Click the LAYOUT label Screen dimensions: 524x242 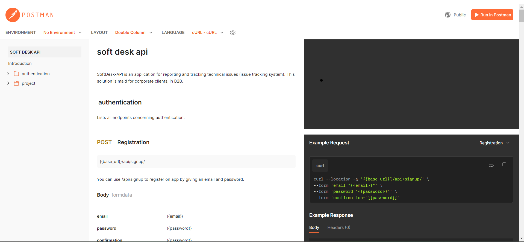(99, 33)
